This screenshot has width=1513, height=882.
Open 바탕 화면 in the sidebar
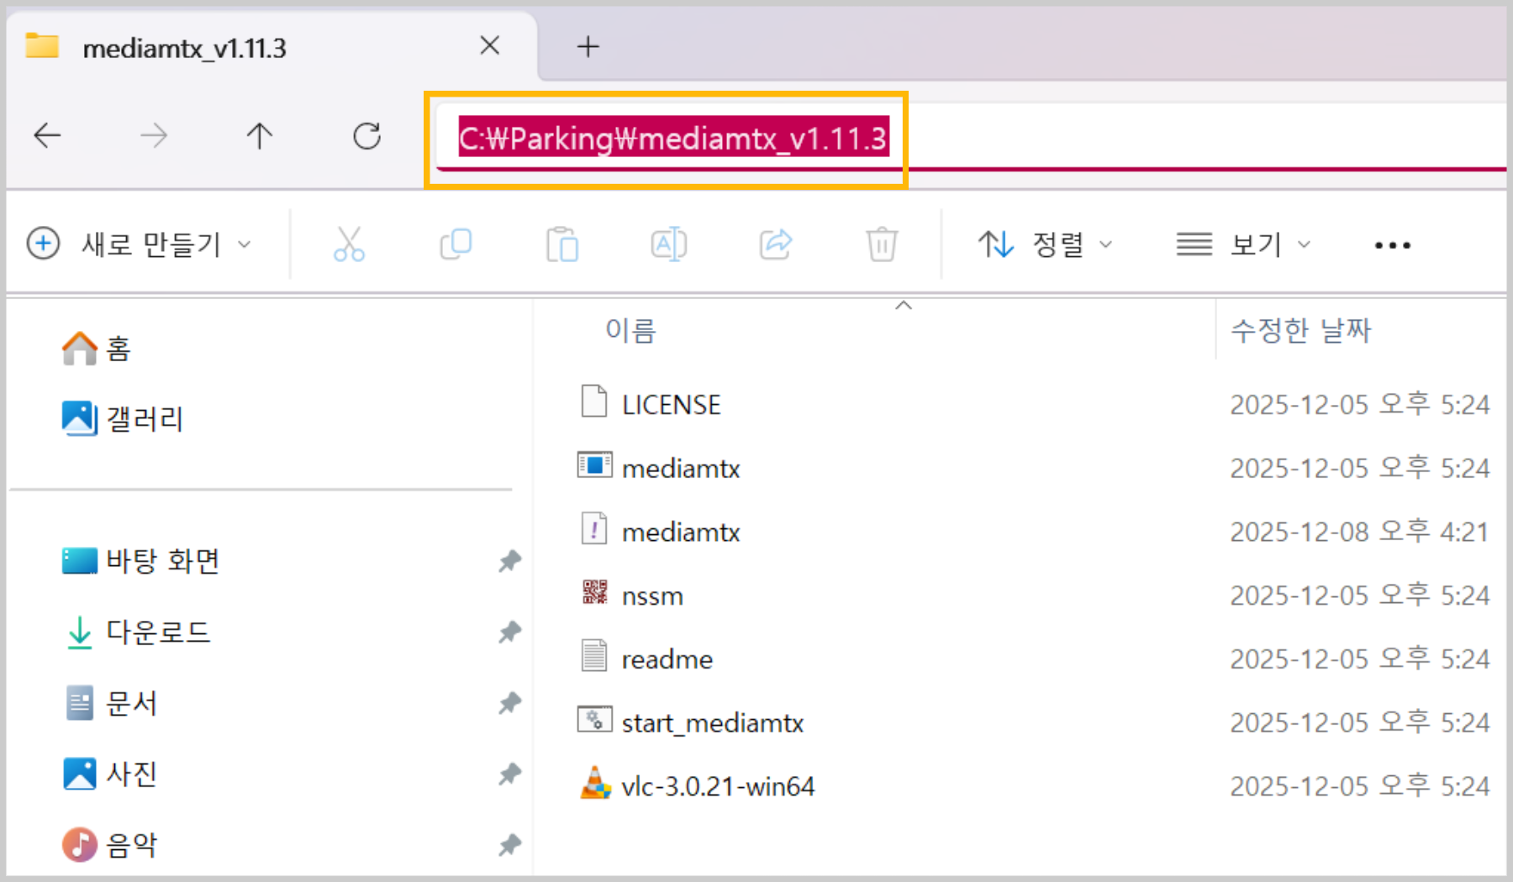pyautogui.click(x=140, y=560)
